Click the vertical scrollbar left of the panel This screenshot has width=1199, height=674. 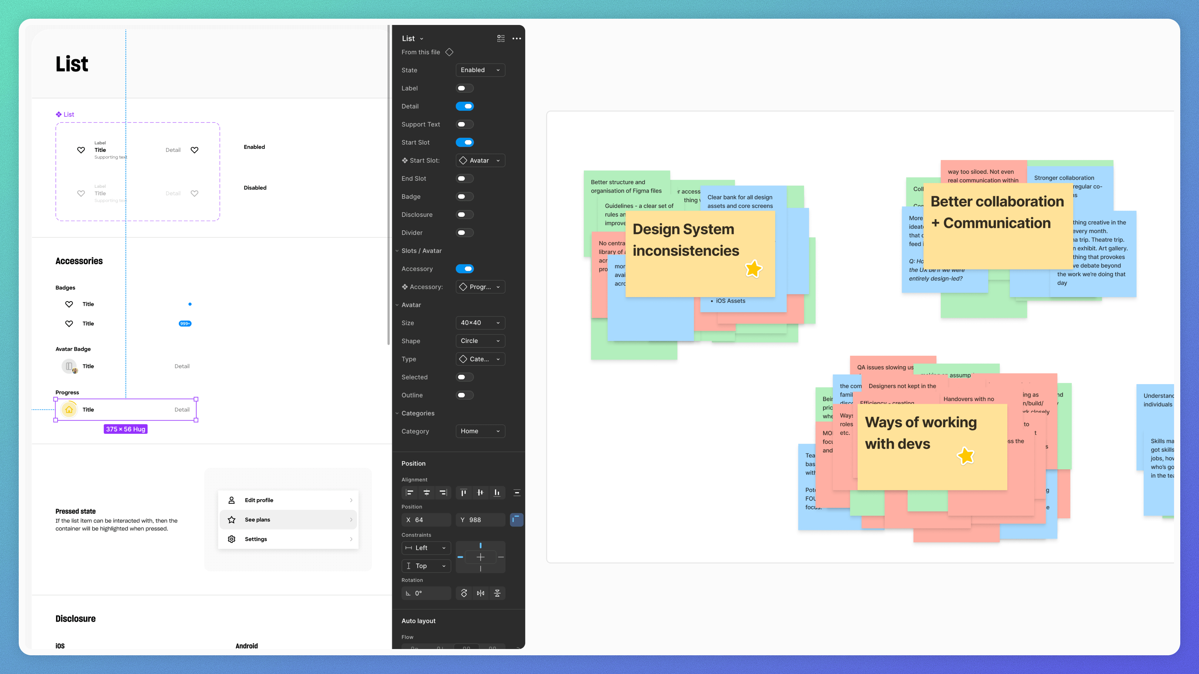[x=389, y=185]
